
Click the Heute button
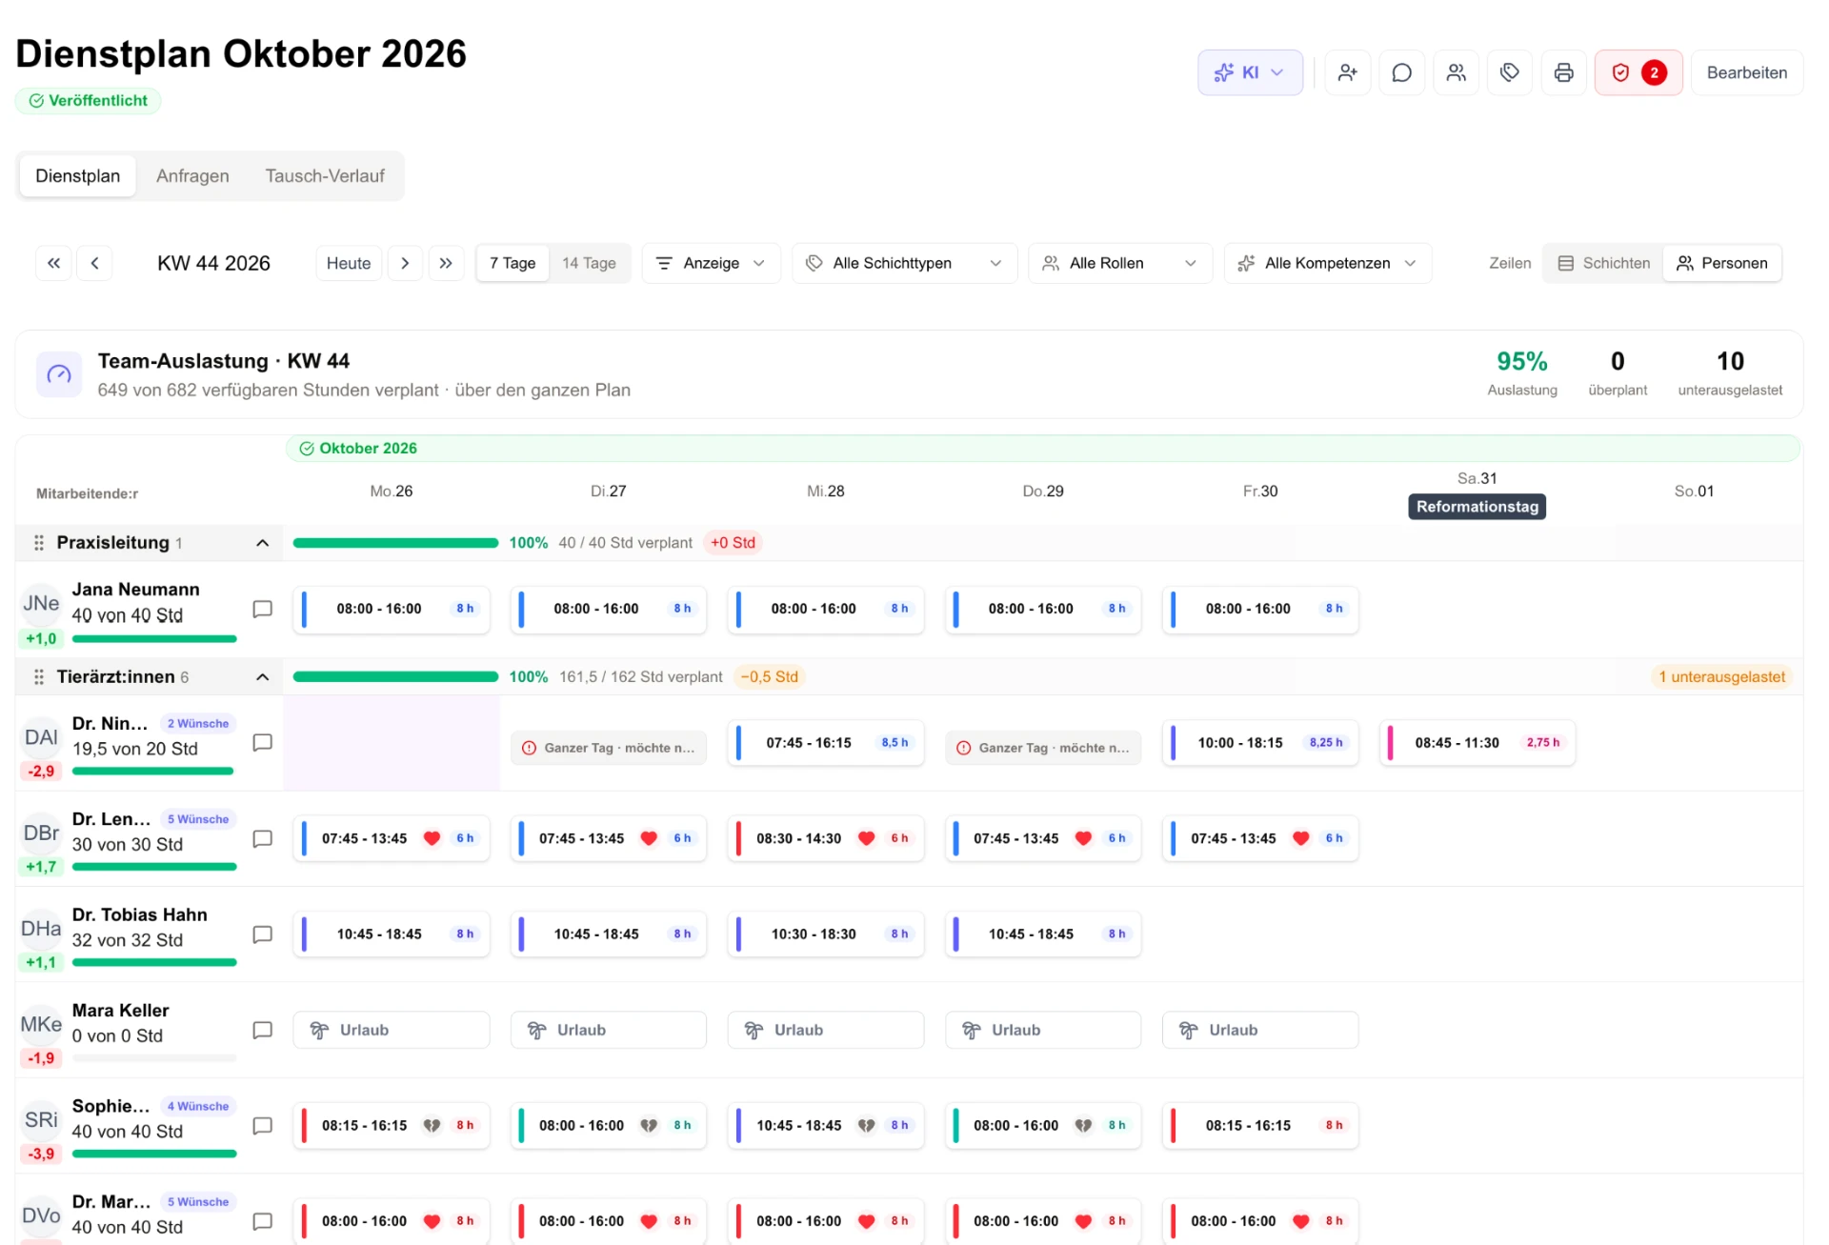click(349, 263)
